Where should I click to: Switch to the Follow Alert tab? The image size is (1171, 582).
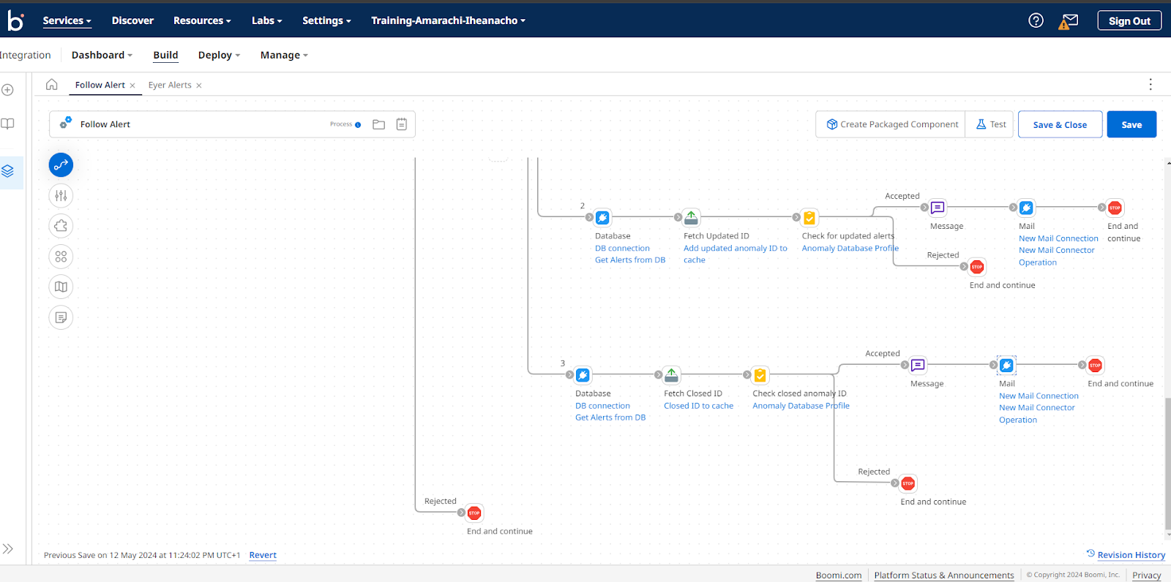pyautogui.click(x=100, y=85)
